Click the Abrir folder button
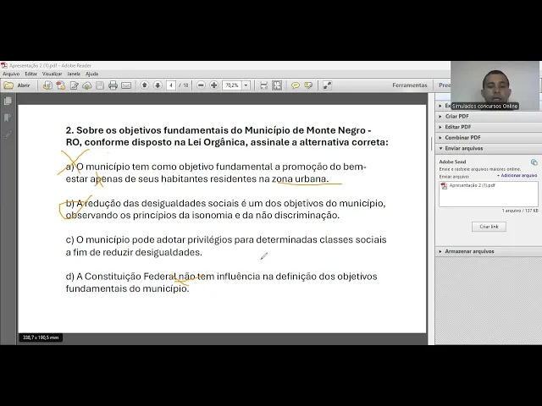 tap(17, 85)
